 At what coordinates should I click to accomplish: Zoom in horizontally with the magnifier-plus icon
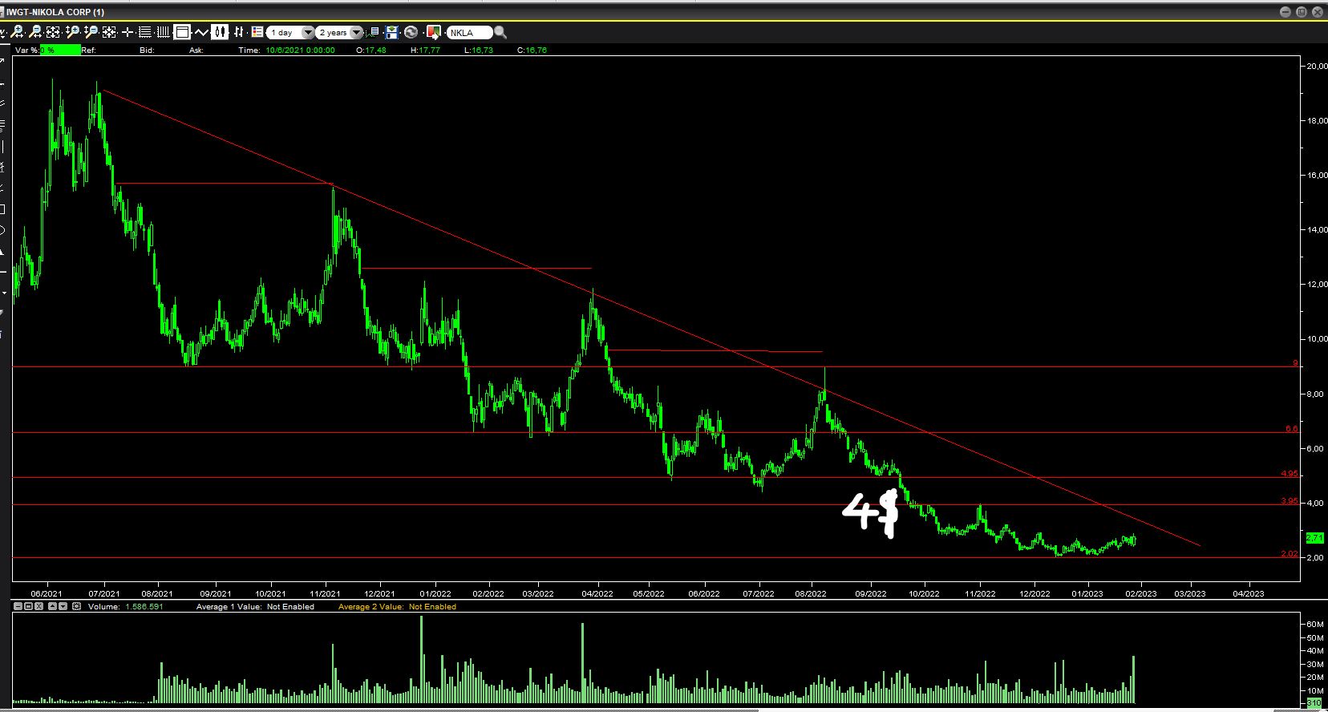click(x=17, y=32)
